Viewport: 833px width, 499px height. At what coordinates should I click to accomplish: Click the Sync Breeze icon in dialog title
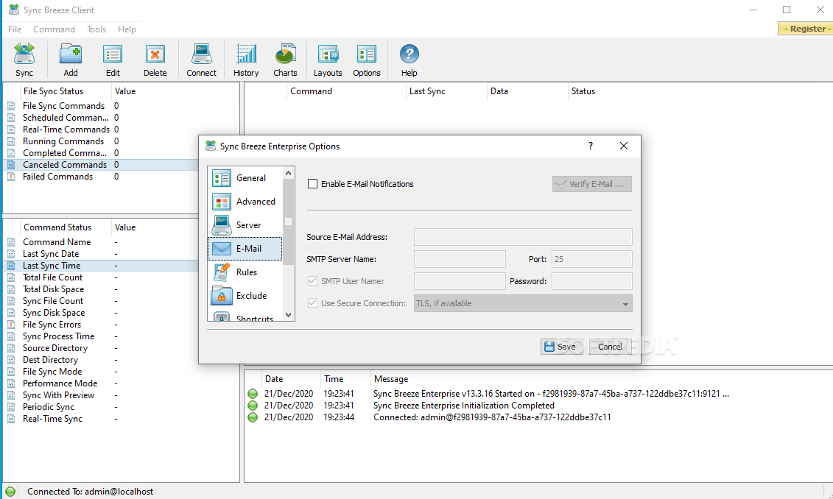pos(211,146)
